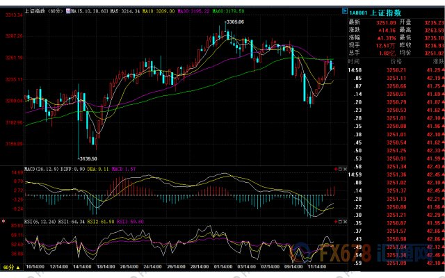This screenshot has width=445, height=278.
Task: Click the 3305.06 high price marker
Action: tap(235, 23)
